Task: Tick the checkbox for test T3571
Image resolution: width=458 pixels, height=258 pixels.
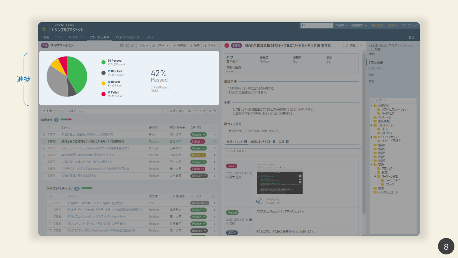Action: [x=44, y=135]
